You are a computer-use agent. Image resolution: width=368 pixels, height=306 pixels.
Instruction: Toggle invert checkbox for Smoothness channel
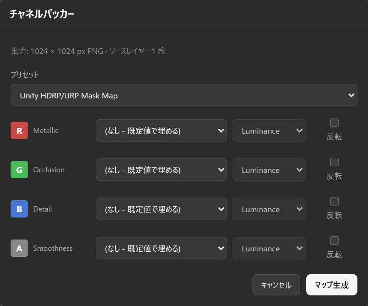334,241
